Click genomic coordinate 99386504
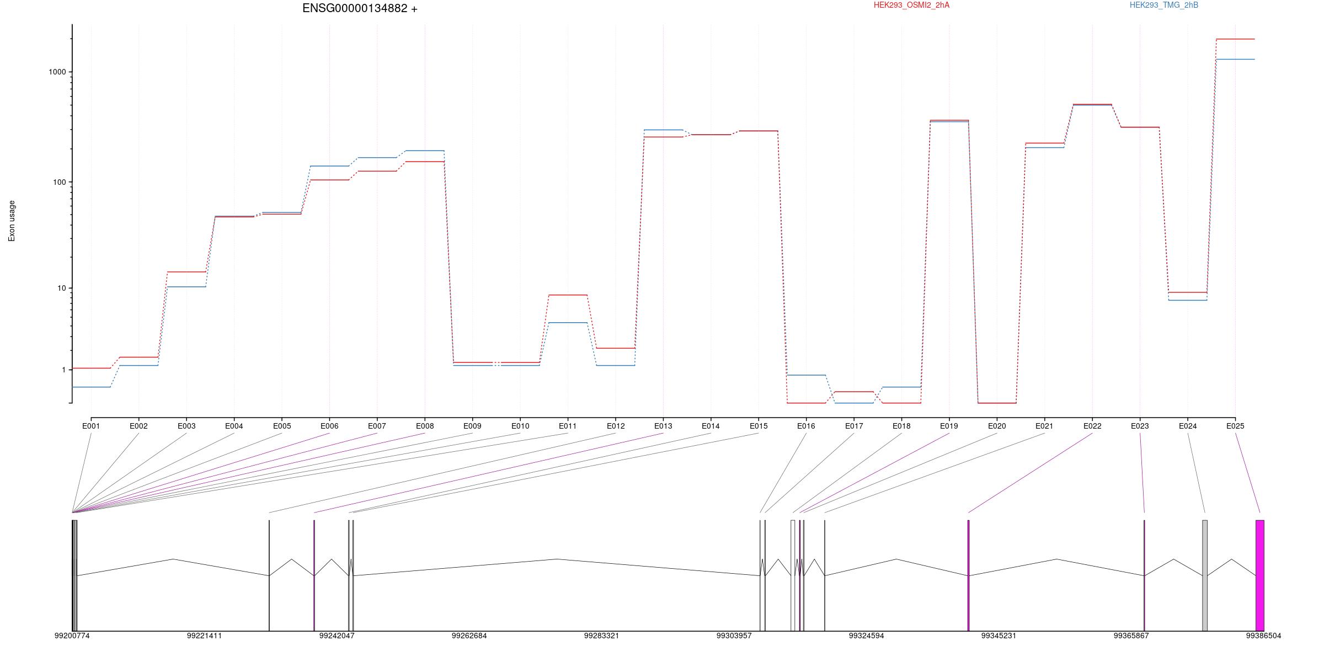1324x662 pixels. pyautogui.click(x=1264, y=636)
